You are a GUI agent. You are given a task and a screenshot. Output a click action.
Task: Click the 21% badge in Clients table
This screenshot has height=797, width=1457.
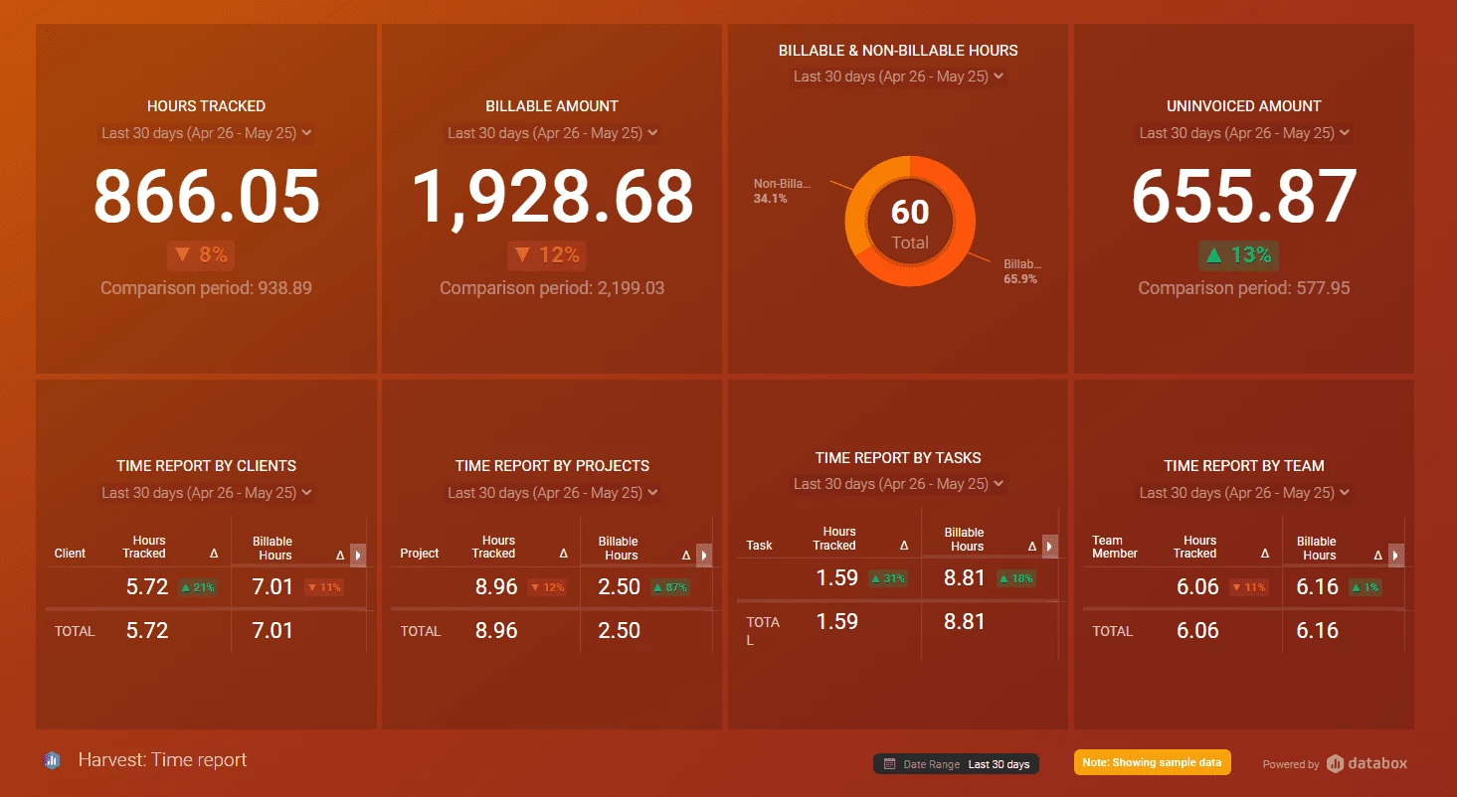tap(198, 587)
